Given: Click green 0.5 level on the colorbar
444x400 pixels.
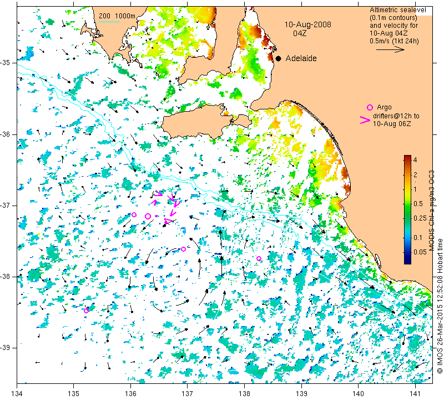Looking at the screenshot, I should click(x=407, y=204).
